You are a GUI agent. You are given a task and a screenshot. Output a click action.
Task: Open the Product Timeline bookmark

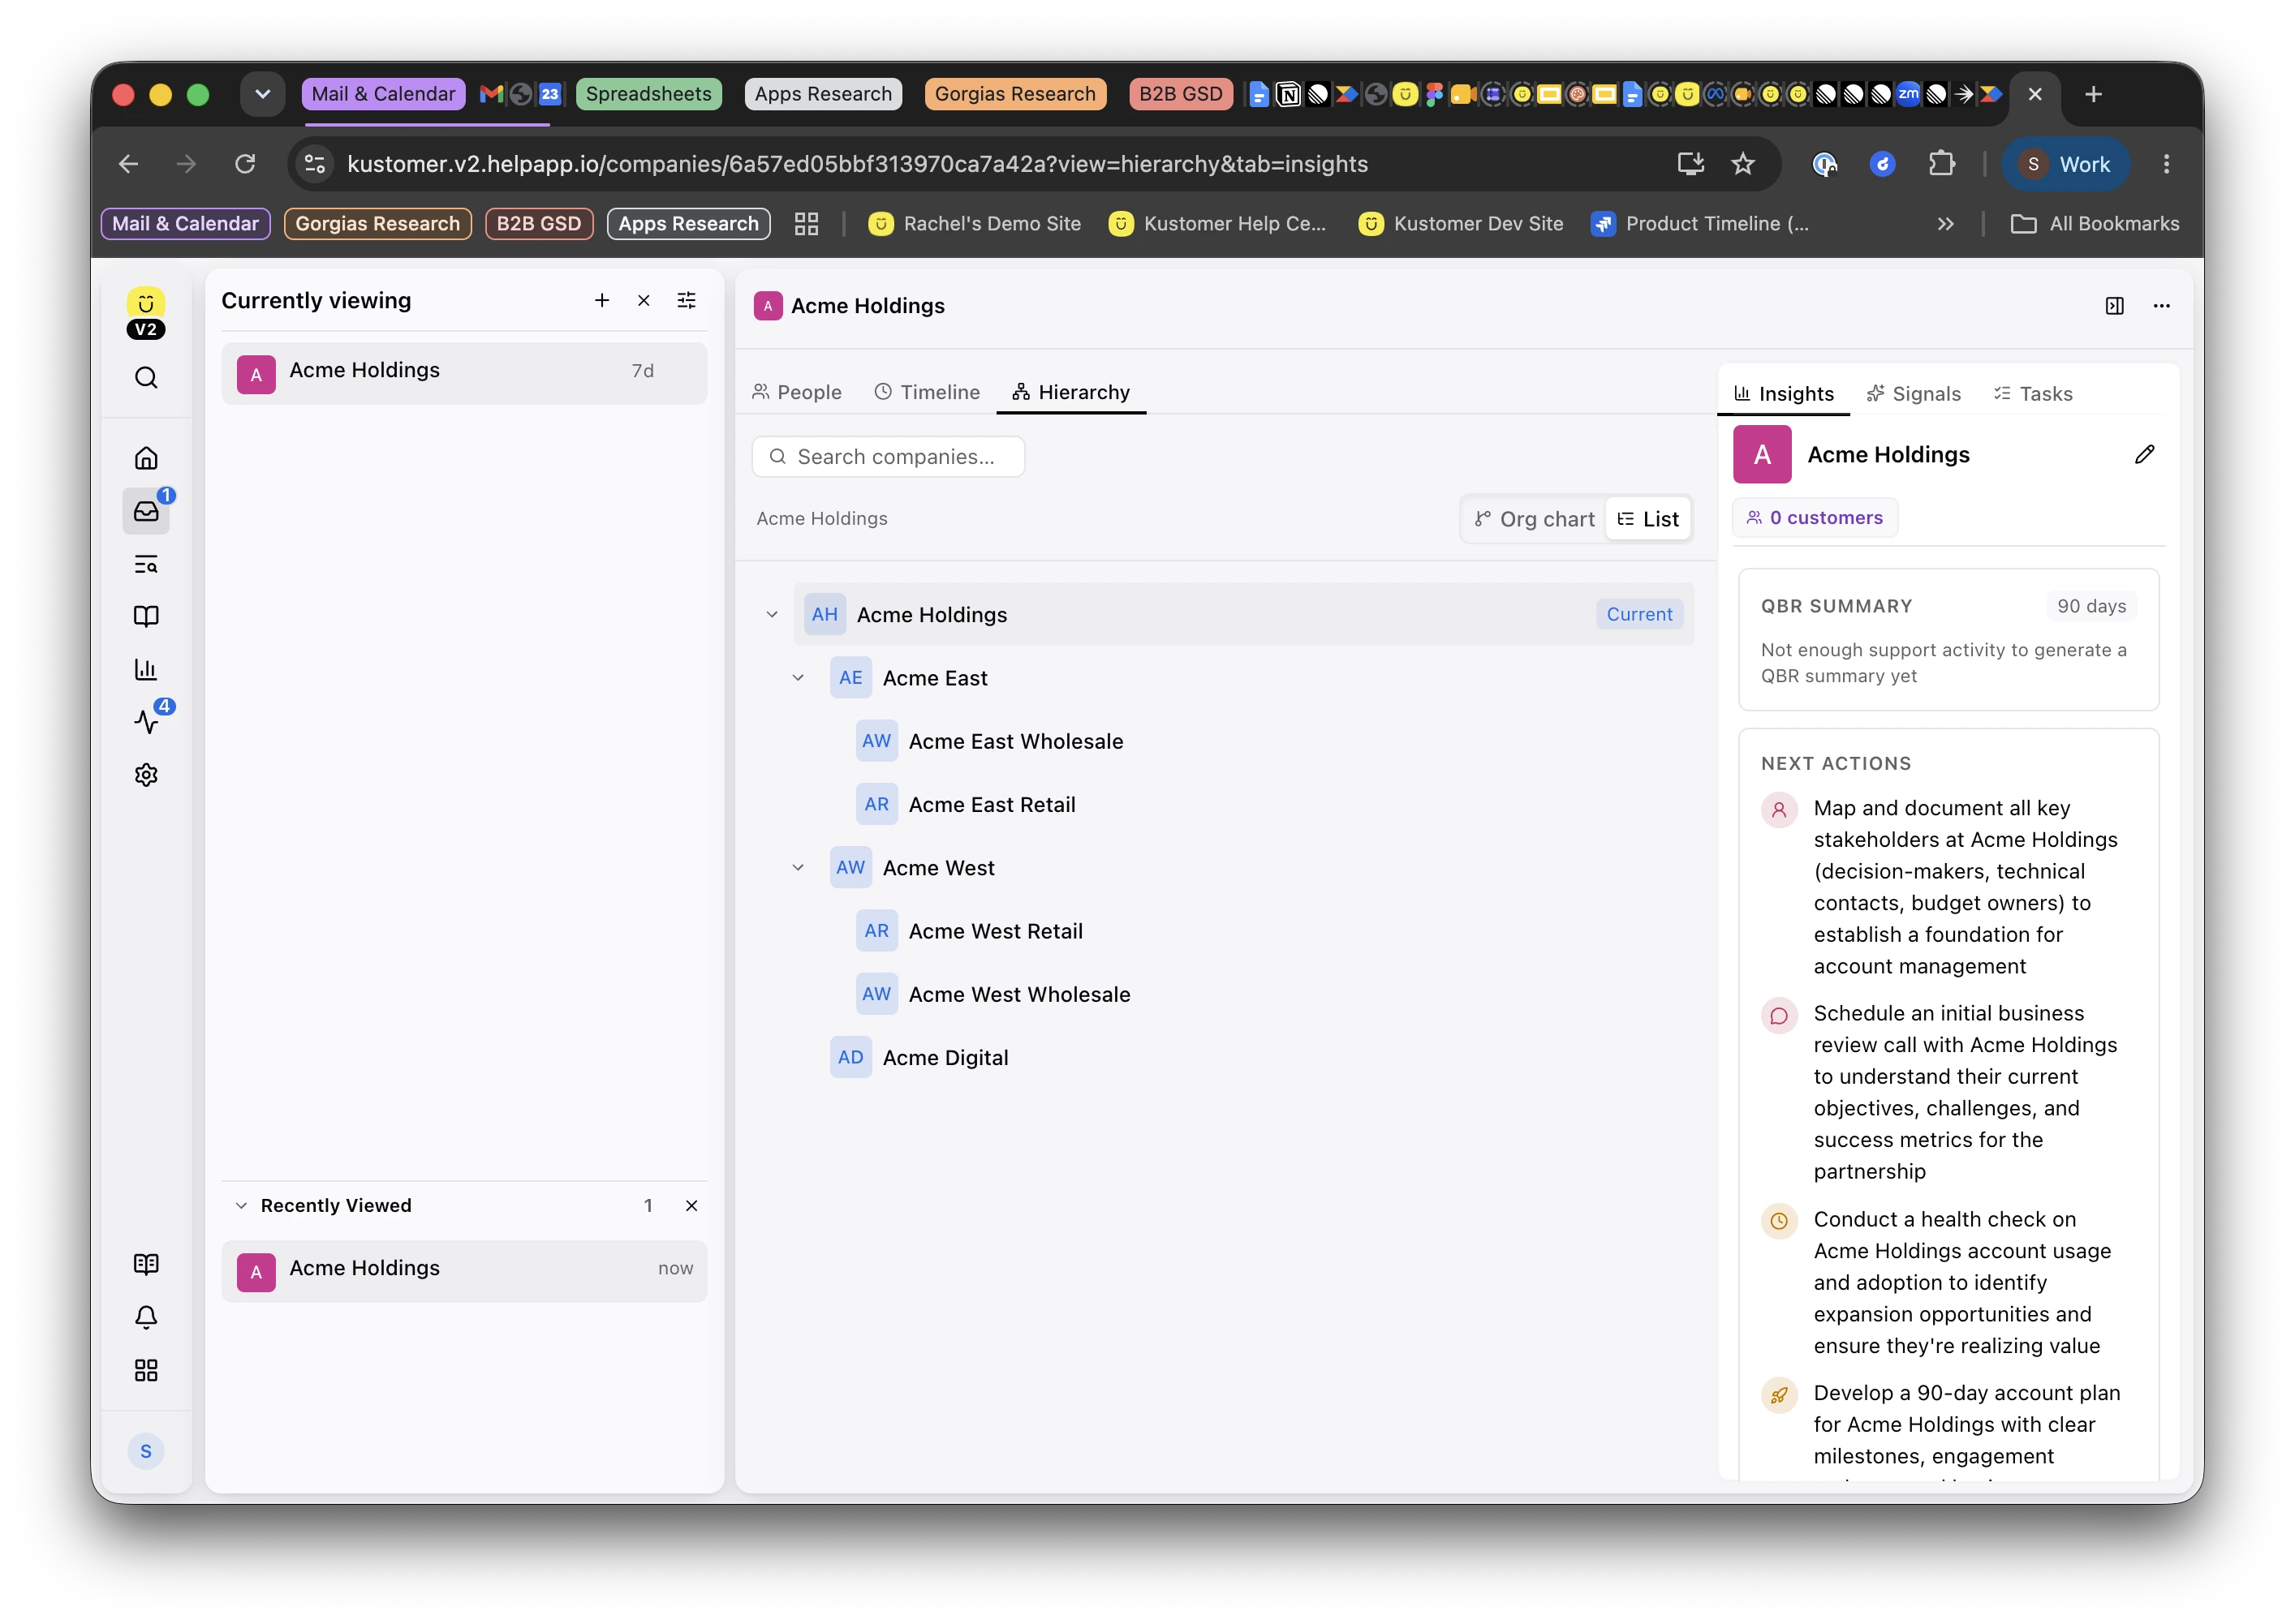(1701, 224)
